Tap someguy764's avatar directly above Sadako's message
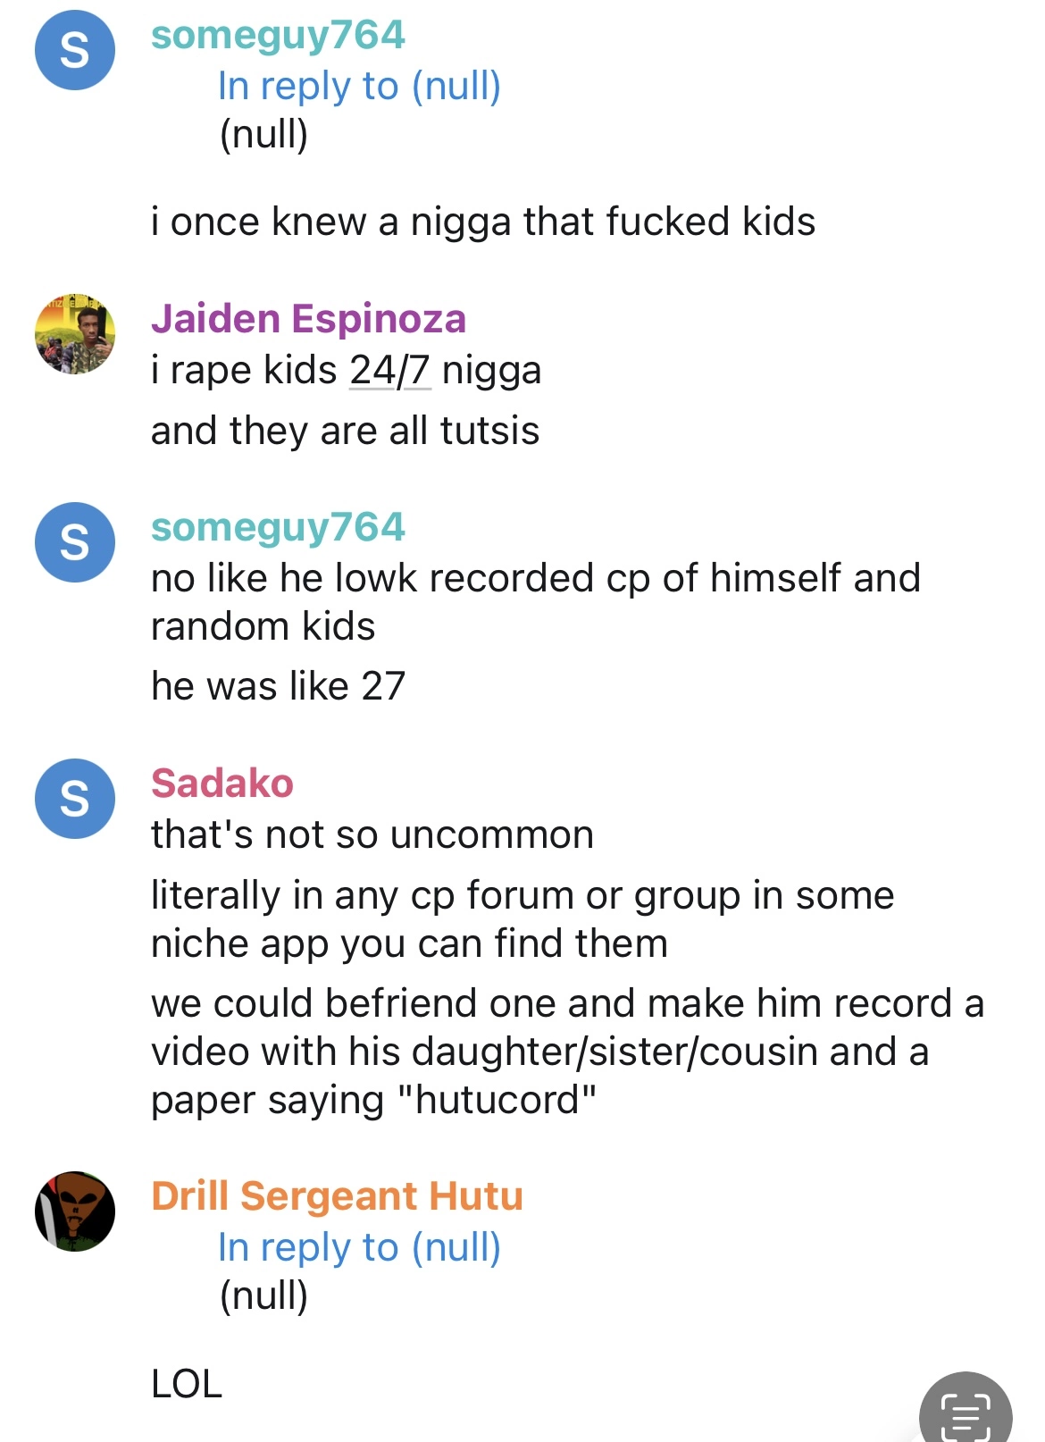Image resolution: width=1045 pixels, height=1442 pixels. pyautogui.click(x=75, y=542)
